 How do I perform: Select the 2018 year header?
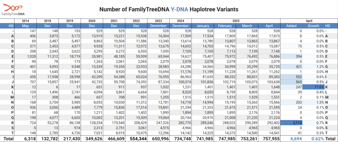48,21
